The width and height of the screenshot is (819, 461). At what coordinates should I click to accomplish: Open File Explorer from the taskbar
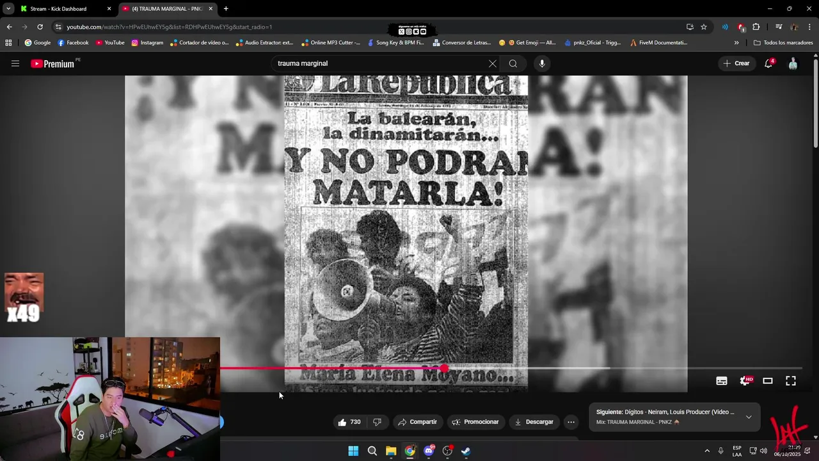(x=391, y=451)
